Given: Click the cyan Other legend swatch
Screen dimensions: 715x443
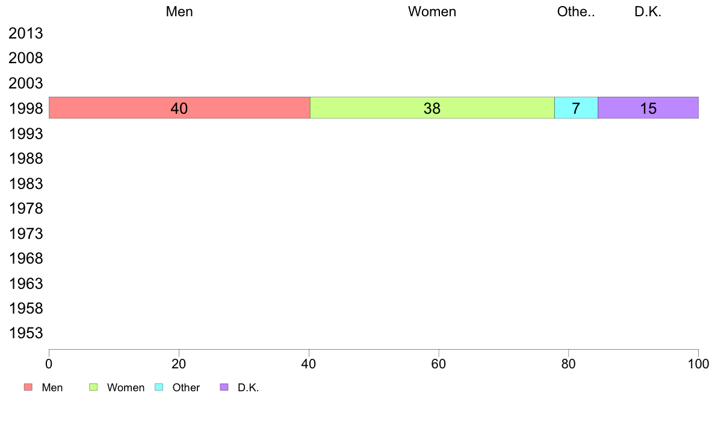Looking at the screenshot, I should 159,388.
